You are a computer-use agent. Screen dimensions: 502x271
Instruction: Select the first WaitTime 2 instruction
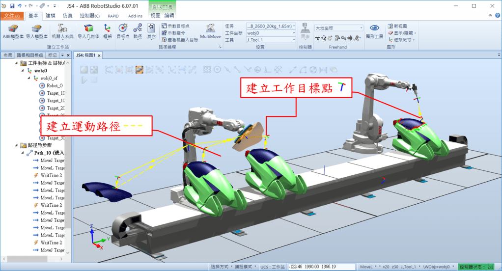coord(51,175)
